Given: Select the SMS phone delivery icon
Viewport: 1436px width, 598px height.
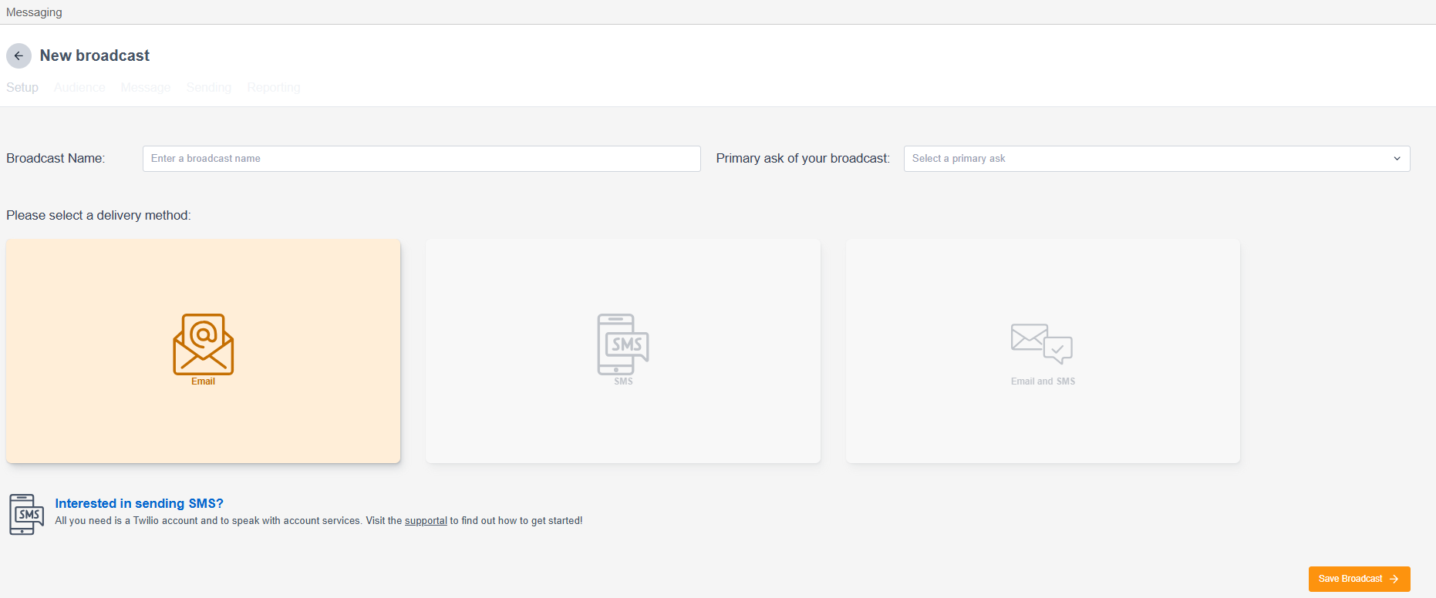Looking at the screenshot, I should click(623, 344).
